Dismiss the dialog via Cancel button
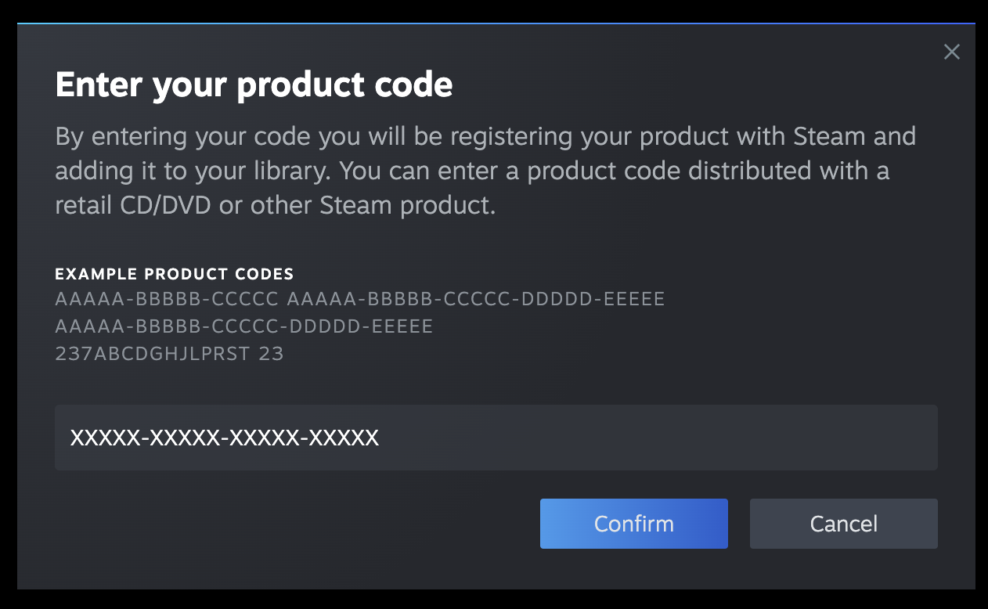Image resolution: width=988 pixels, height=609 pixels. click(843, 524)
